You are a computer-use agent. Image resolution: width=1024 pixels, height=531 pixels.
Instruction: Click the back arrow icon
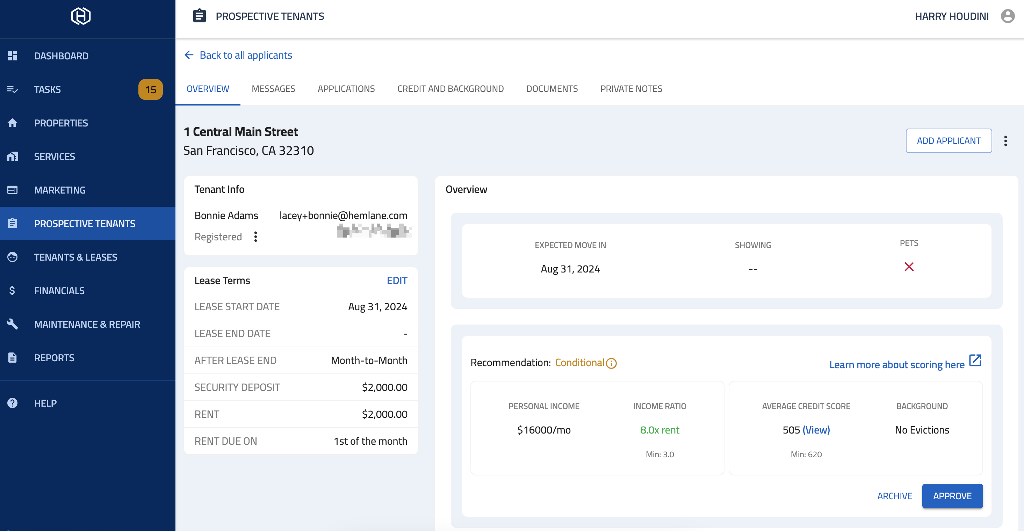pyautogui.click(x=189, y=55)
